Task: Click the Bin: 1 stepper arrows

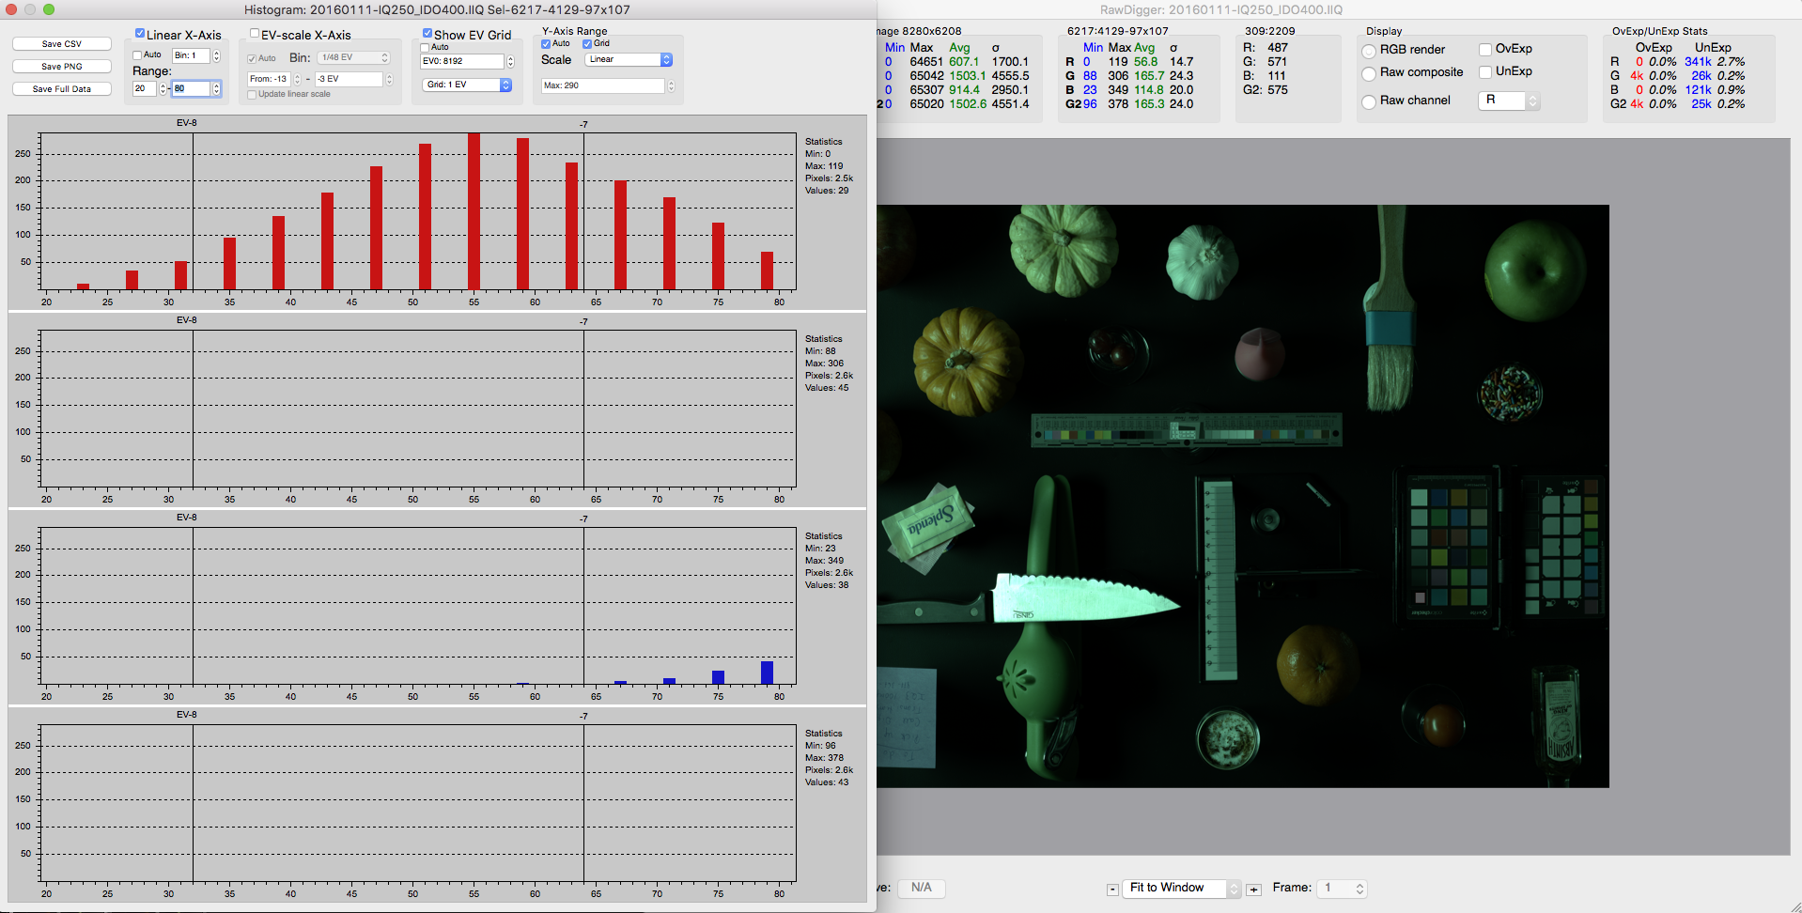Action: click(x=216, y=56)
